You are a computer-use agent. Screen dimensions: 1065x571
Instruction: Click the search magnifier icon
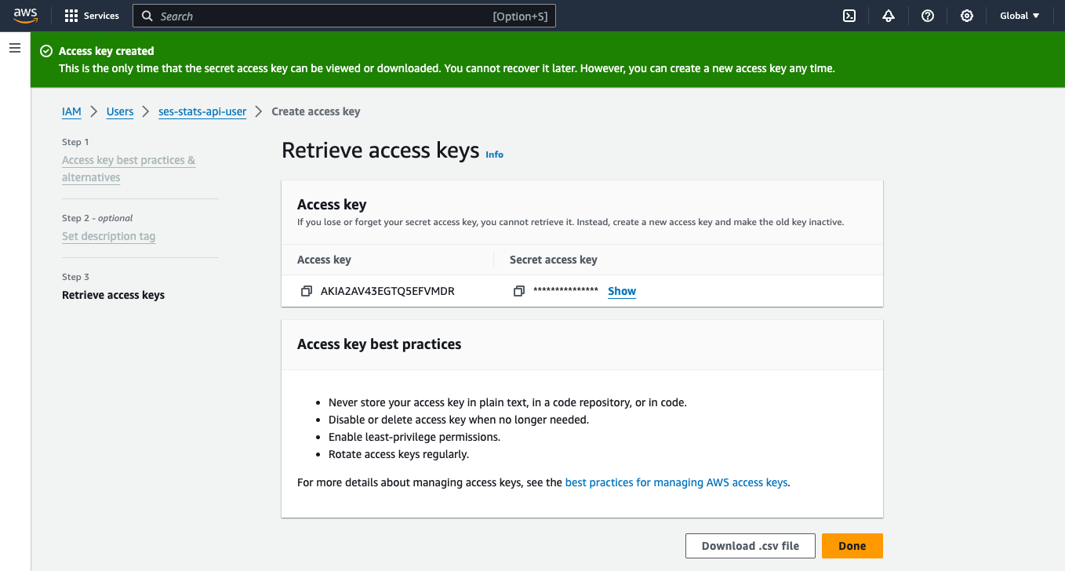[x=147, y=16]
